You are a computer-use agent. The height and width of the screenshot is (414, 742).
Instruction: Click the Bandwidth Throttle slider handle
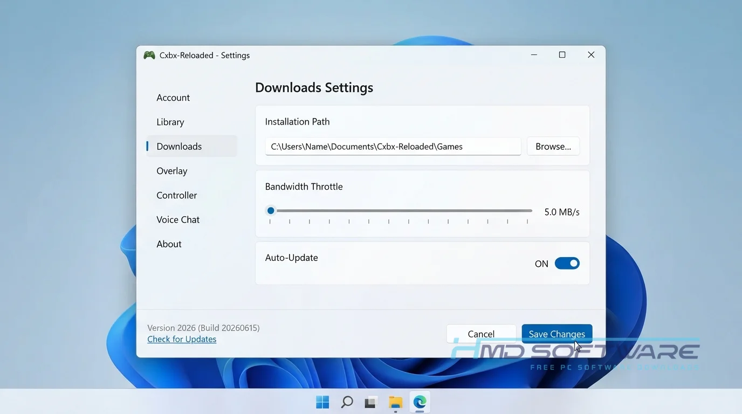tap(271, 211)
